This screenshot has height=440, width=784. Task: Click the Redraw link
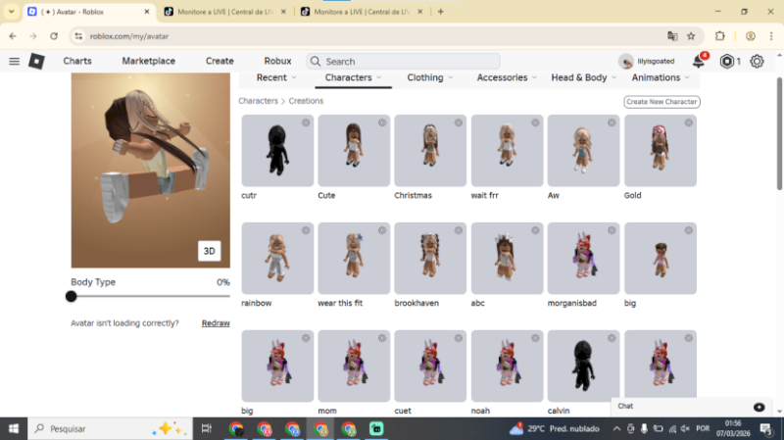tap(216, 322)
